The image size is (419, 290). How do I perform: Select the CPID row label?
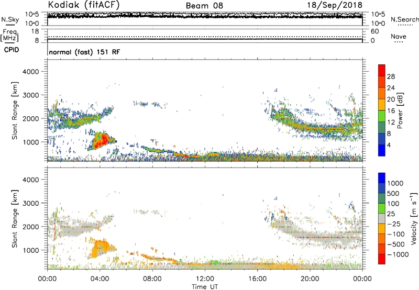[12, 50]
